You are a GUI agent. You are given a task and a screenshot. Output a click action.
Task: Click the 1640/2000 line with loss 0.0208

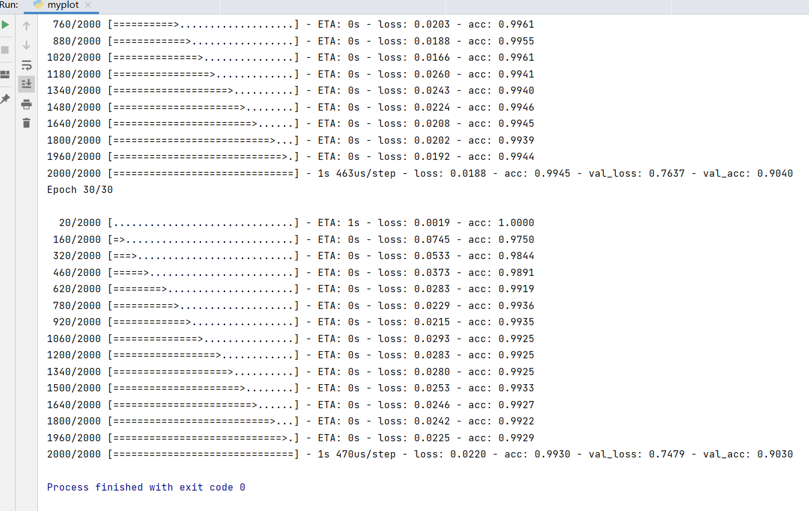[x=291, y=124]
